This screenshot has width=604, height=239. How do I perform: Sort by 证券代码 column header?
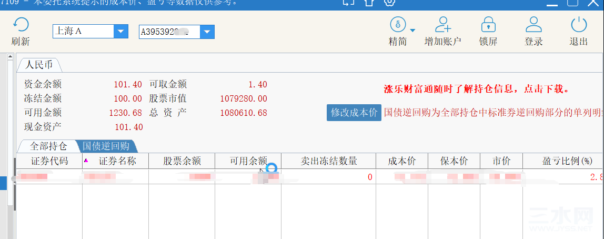[x=49, y=161]
